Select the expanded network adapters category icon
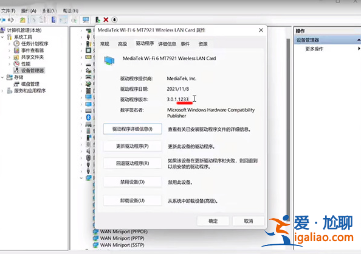 pyautogui.click(x=89, y=178)
